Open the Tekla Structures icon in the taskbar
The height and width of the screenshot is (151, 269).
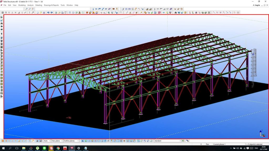[x=72, y=148]
